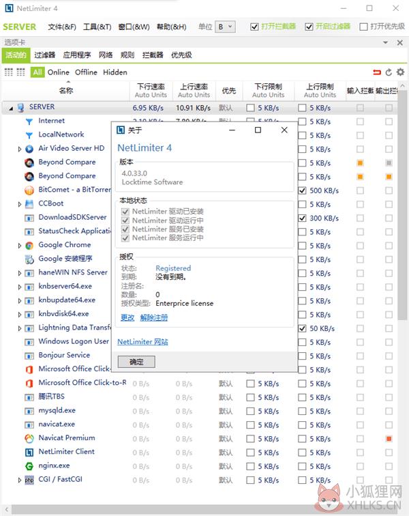
Task: Enable SERVER download limit checkbox
Action: (250, 108)
